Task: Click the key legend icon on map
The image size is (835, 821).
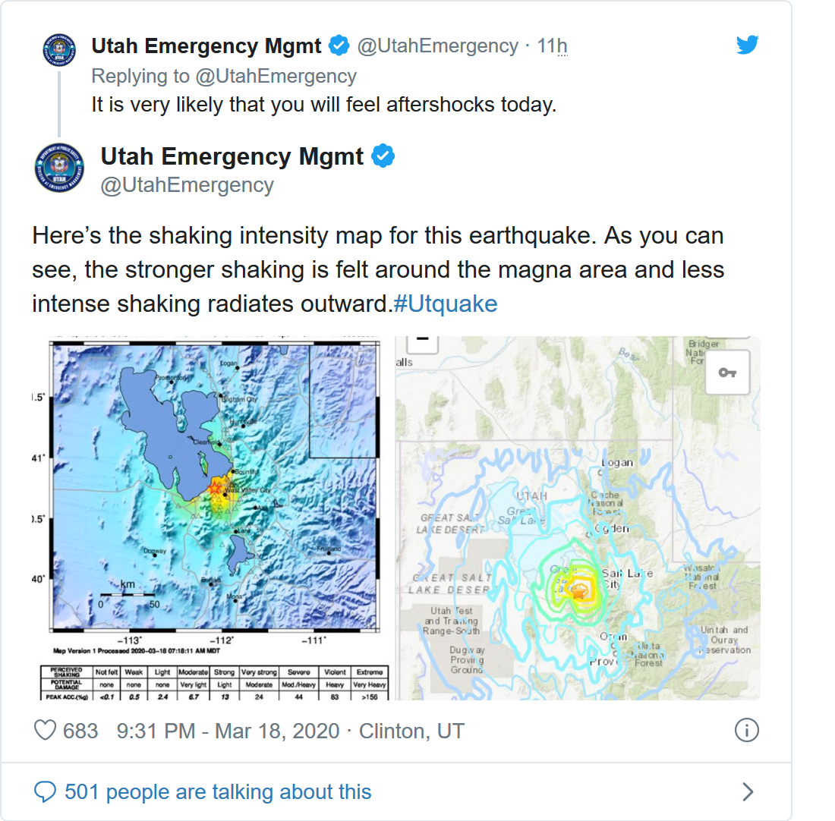Action: 727,372
